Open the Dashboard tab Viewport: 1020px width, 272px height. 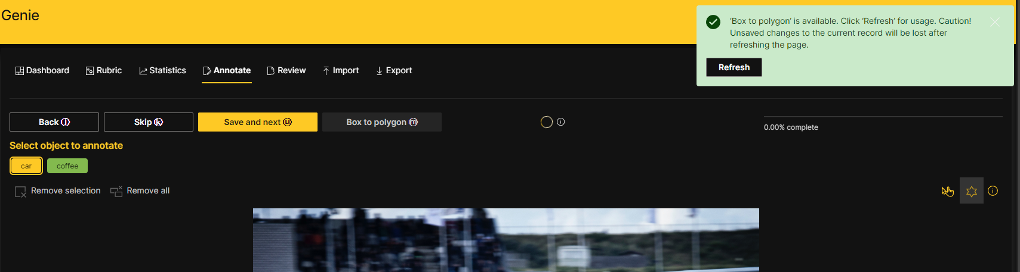(42, 70)
